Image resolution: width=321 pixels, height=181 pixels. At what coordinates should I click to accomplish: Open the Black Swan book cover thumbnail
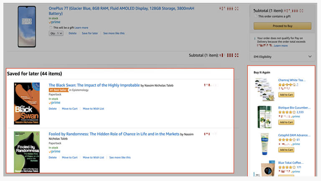click(27, 103)
